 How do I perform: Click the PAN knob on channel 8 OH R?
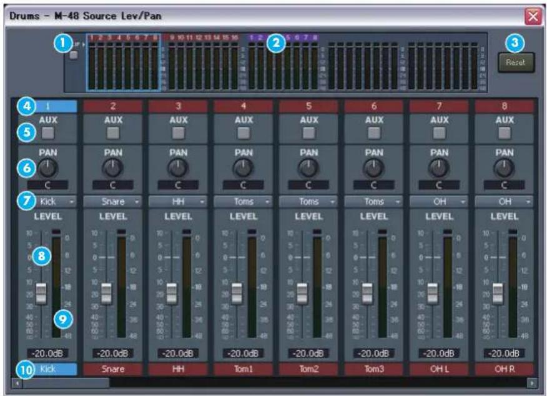tap(504, 168)
